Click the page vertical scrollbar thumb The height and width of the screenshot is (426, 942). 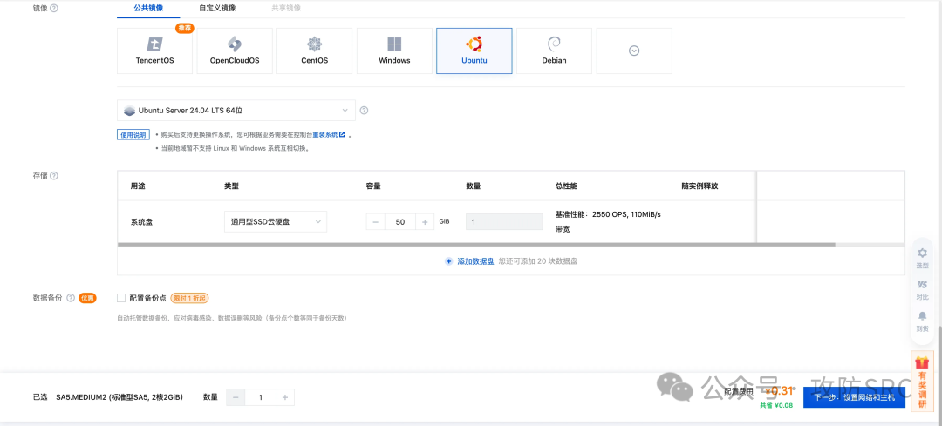click(x=939, y=375)
